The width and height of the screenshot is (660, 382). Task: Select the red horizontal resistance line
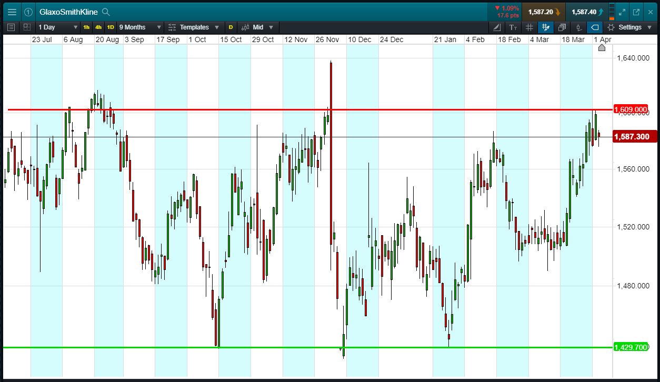pos(309,110)
